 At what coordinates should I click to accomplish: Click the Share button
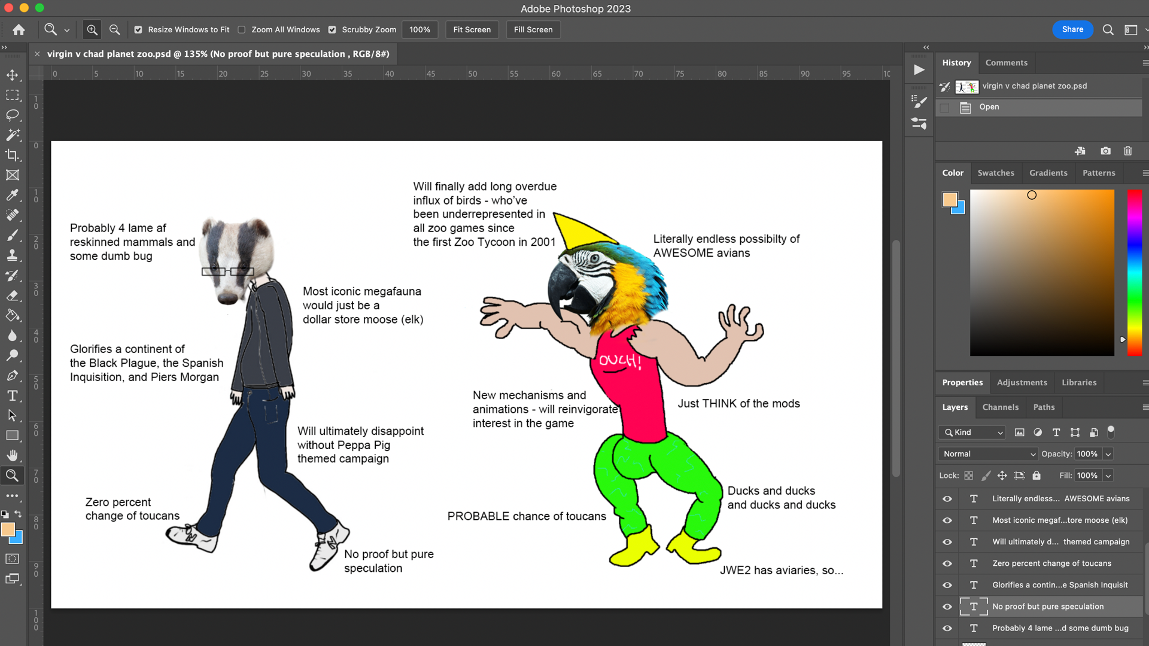pos(1072,29)
